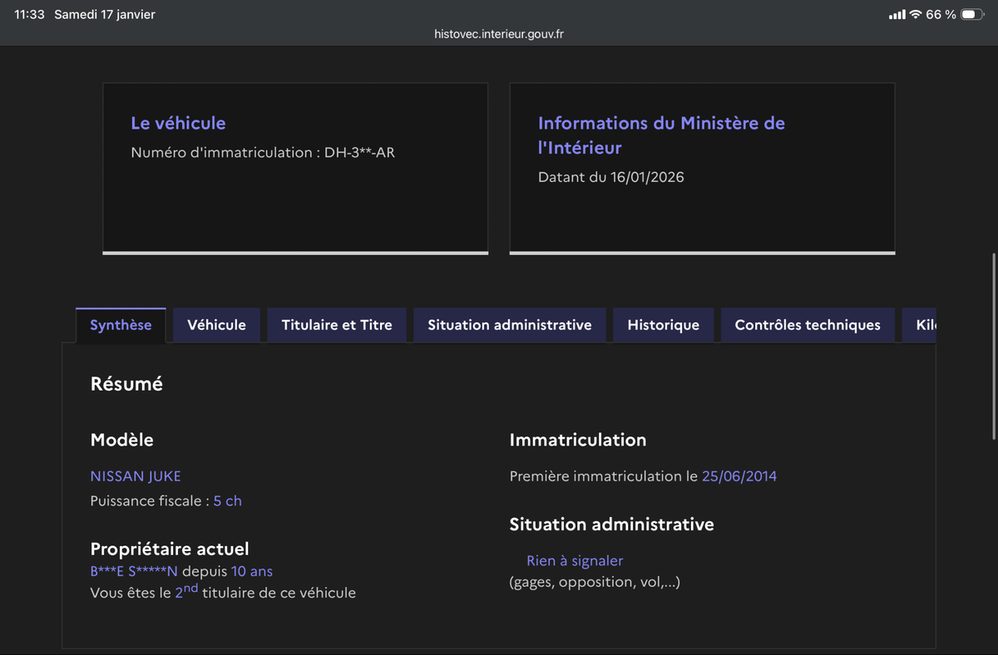
Task: Click the 5 ch fiscal power value
Action: [227, 501]
